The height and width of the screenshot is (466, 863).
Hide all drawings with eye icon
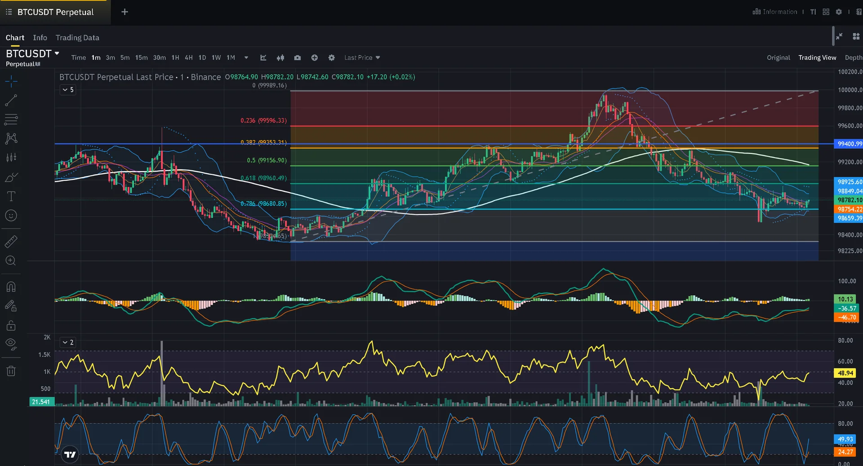click(11, 344)
